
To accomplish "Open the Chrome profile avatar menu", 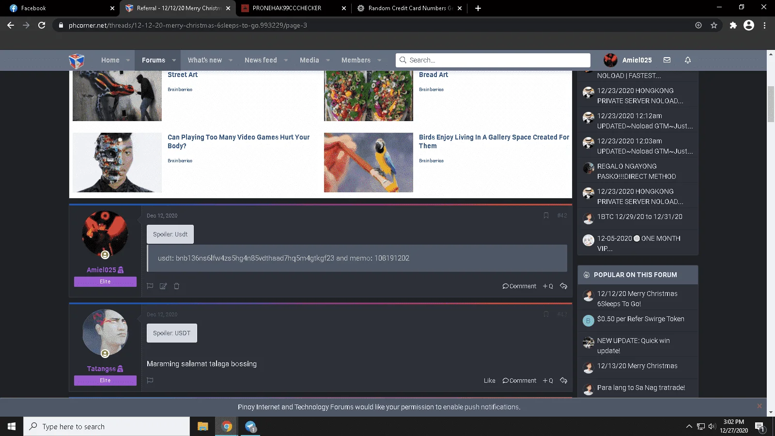I will point(749,25).
